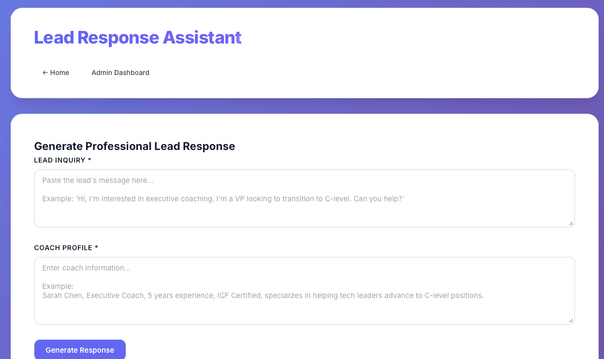
Task: Click the LEAD INQUIRY required label
Action: 63,160
